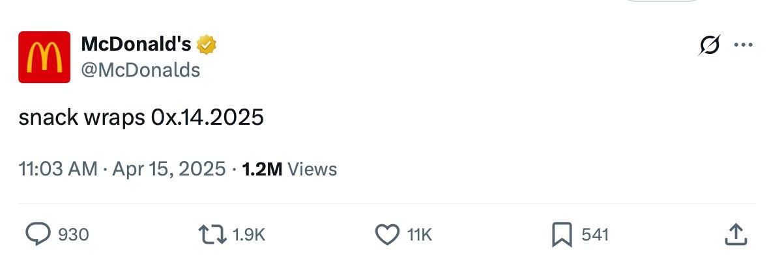The width and height of the screenshot is (769, 260).
Task: Click the Apr 15, 2025 date
Action: 169,169
